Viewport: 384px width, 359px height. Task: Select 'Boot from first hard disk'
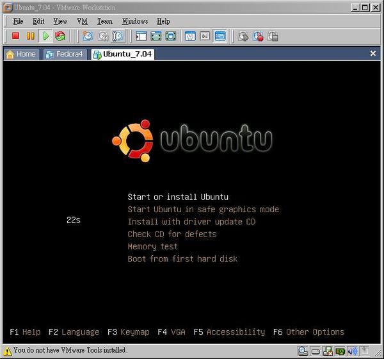pyautogui.click(x=182, y=258)
